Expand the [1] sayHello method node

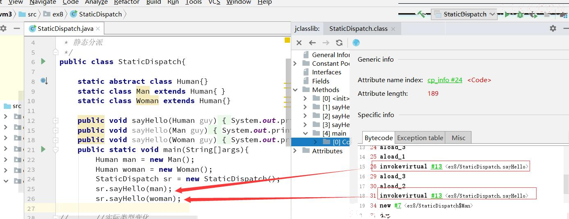click(305, 107)
